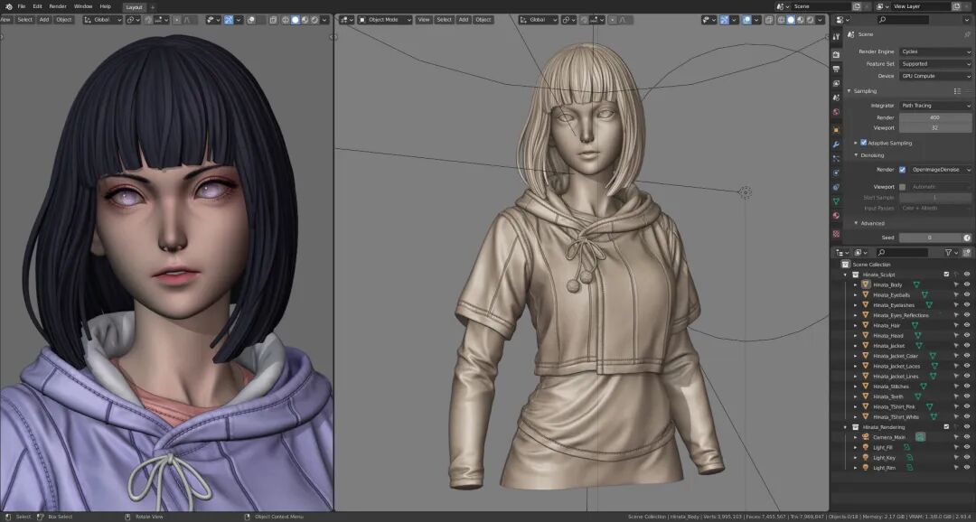Image resolution: width=976 pixels, height=522 pixels.
Task: Select the Layout workspace tab
Action: pos(134,7)
